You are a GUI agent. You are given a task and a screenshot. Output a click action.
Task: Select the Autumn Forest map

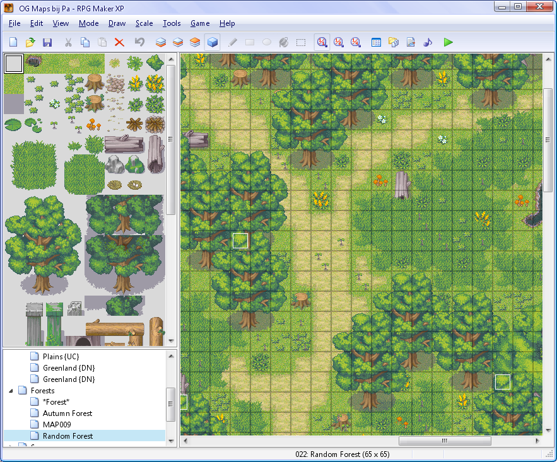point(67,413)
